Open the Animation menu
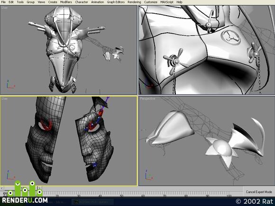Viewport: 275px width, 206px height. click(x=98, y=2)
